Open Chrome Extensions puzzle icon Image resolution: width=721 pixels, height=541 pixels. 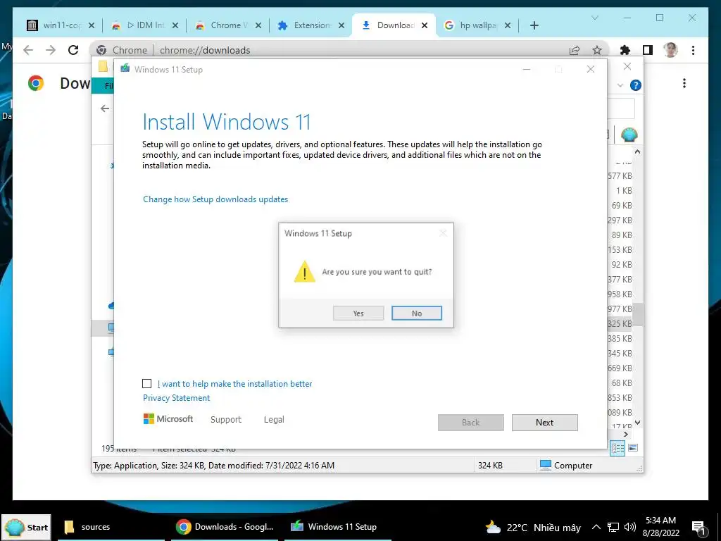pos(625,50)
